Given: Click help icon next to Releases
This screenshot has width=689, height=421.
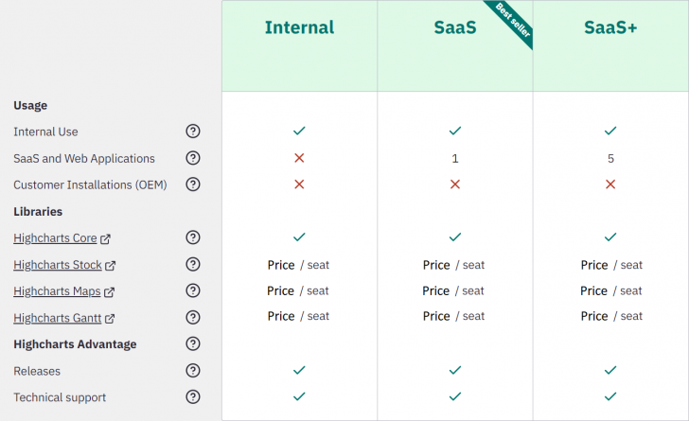Looking at the screenshot, I should 193,370.
